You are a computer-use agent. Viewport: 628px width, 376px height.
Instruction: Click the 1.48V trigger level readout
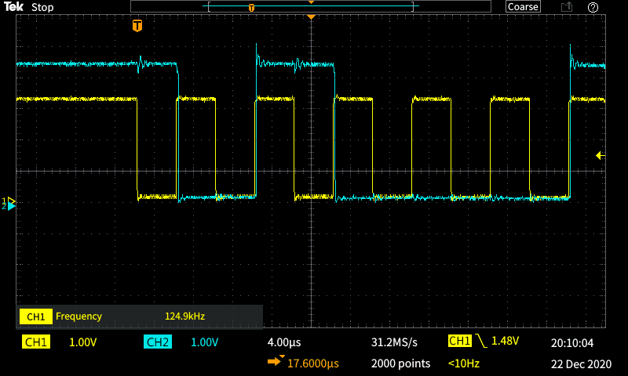(x=506, y=342)
